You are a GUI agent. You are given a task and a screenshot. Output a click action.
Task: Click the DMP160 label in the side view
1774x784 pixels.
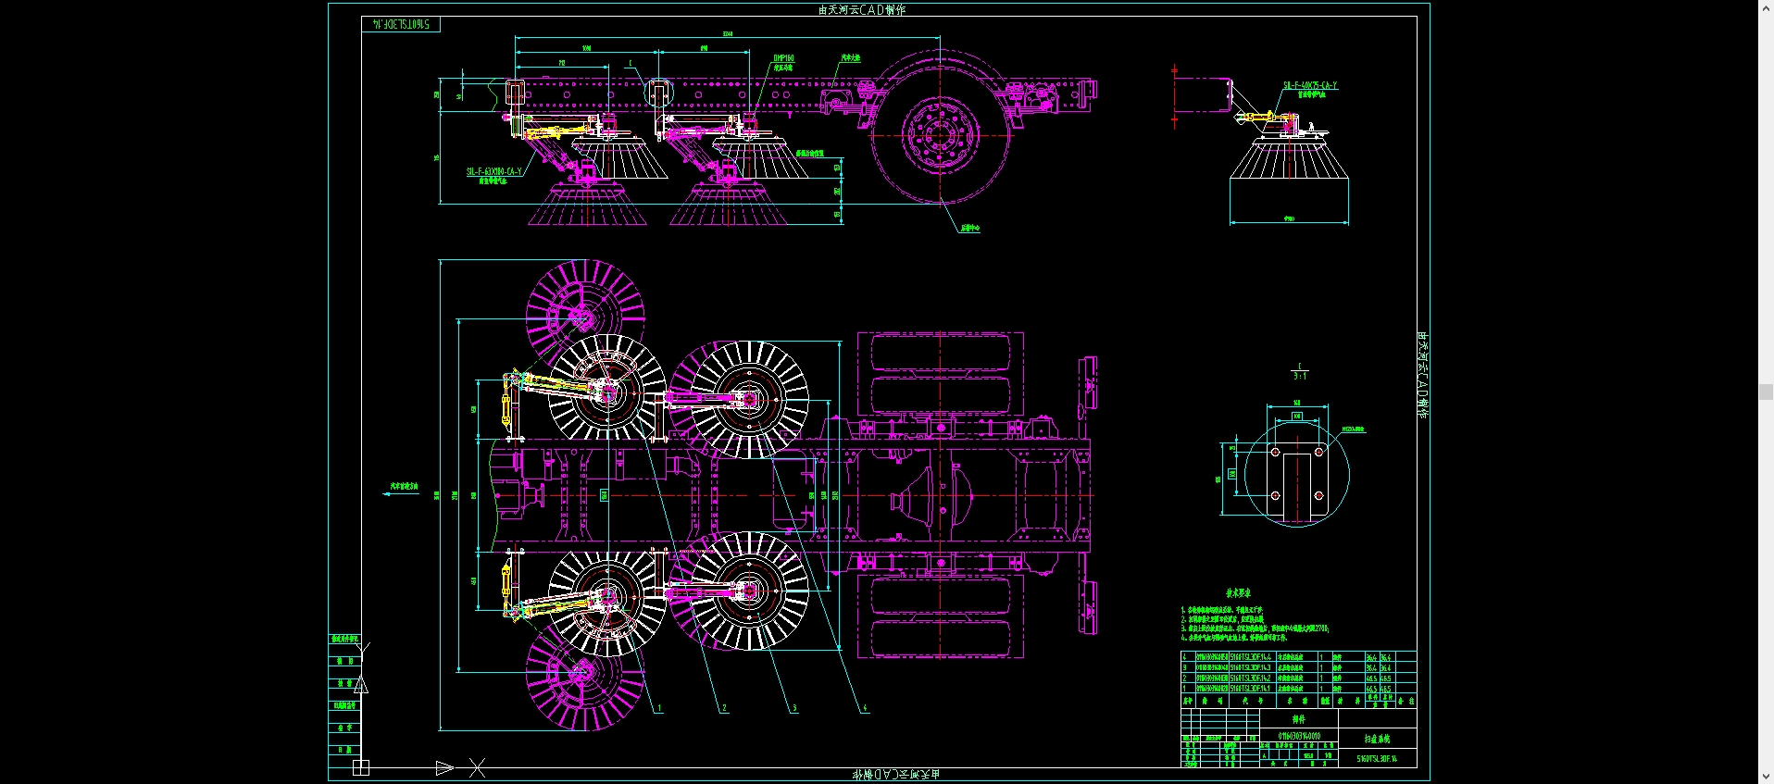tap(783, 58)
